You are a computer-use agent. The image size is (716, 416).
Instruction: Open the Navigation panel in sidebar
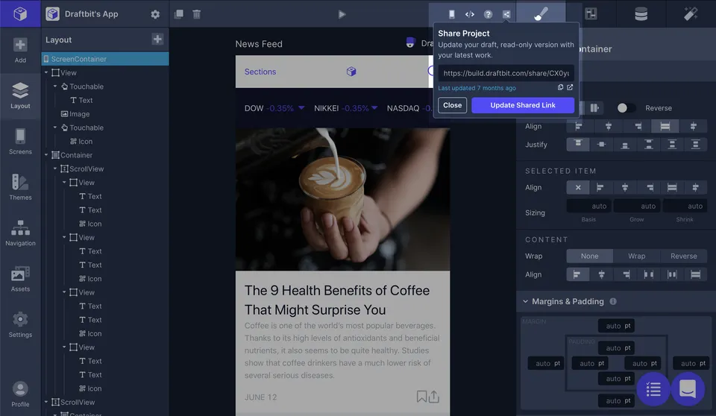pyautogui.click(x=20, y=233)
